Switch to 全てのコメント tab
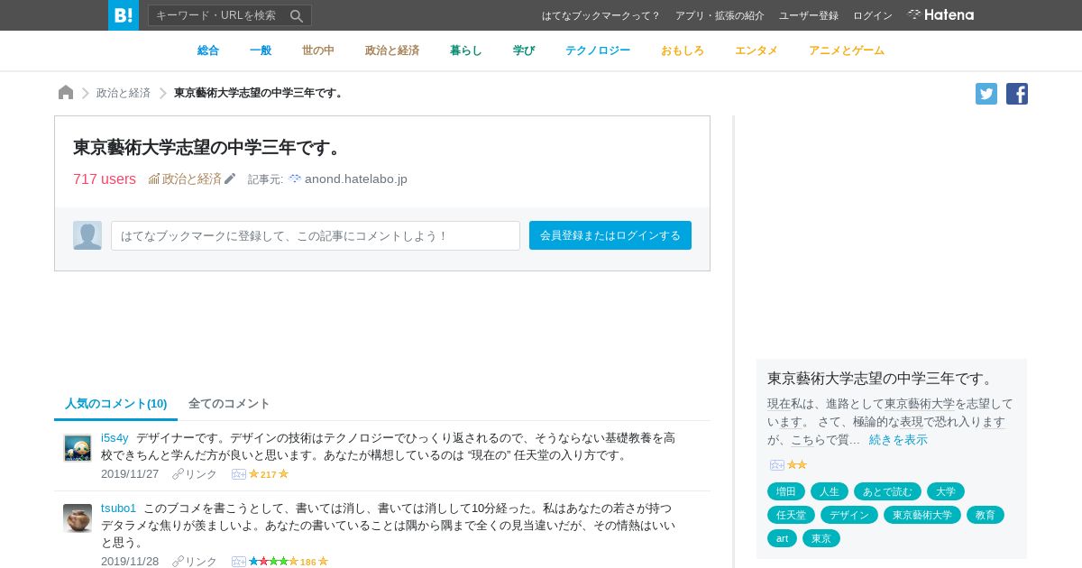The image size is (1082, 568). tap(229, 403)
